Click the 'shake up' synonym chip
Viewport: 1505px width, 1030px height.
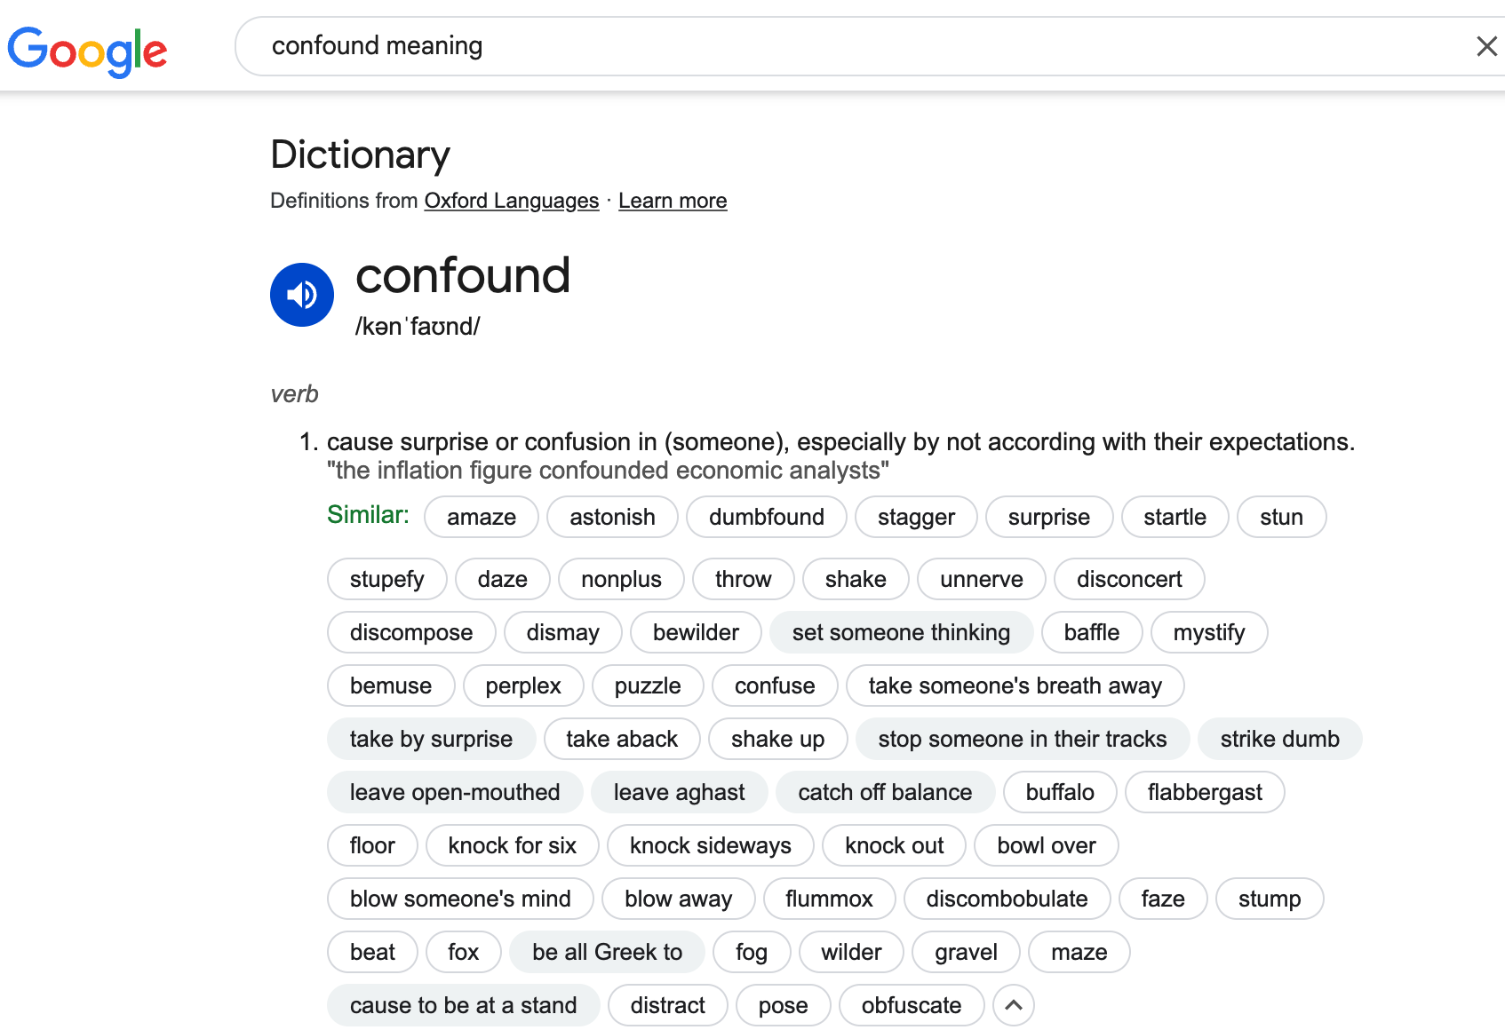click(x=778, y=739)
